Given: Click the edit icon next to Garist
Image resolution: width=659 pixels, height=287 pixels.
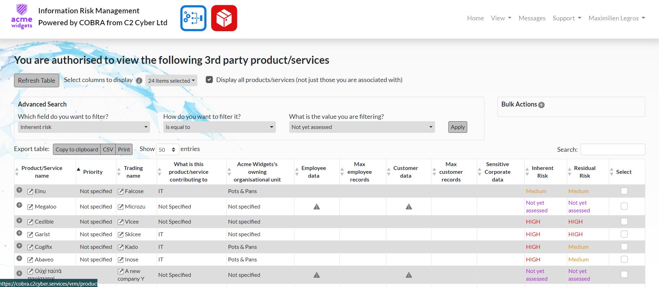Looking at the screenshot, I should coord(30,235).
